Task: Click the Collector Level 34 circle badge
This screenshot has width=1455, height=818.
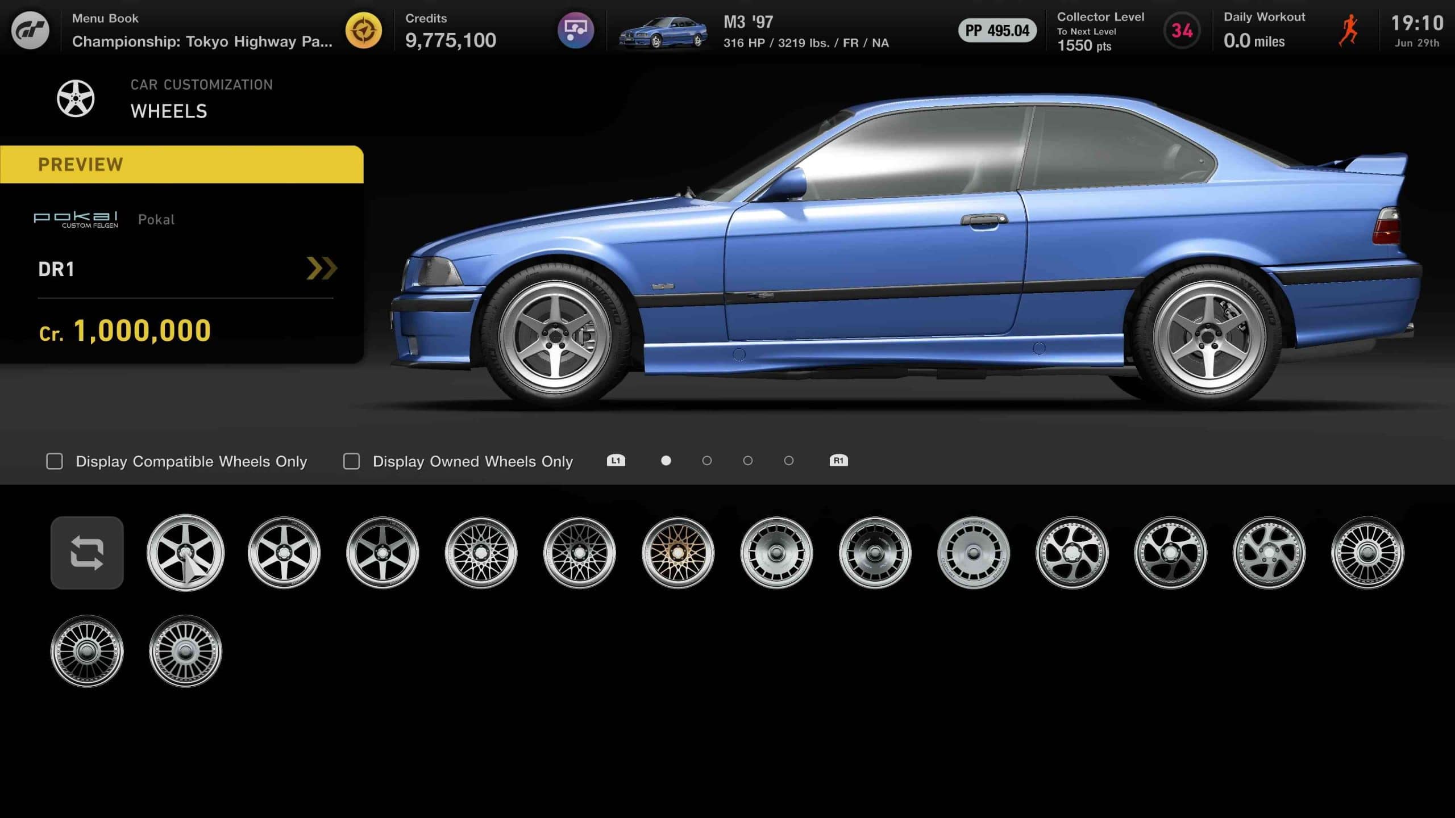Action: [1182, 30]
